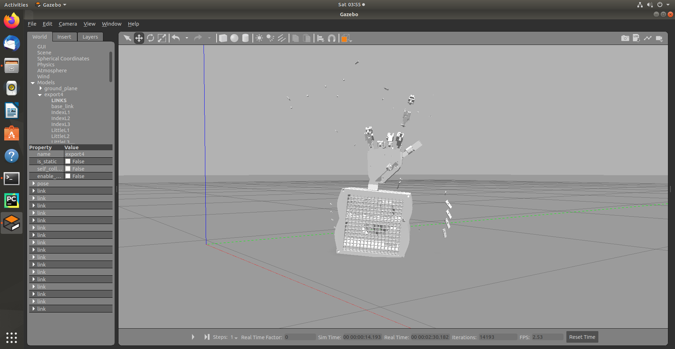Select the arrow selection mode tool

127,38
